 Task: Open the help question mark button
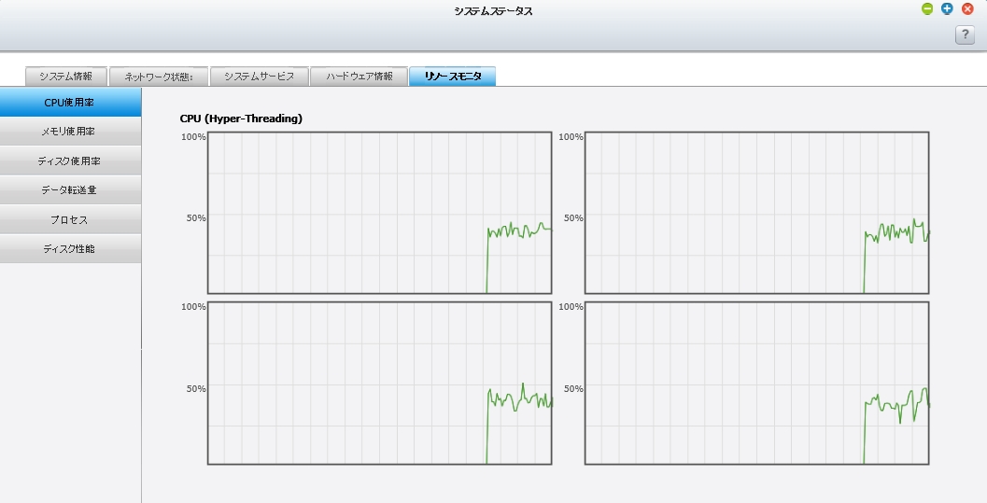965,35
